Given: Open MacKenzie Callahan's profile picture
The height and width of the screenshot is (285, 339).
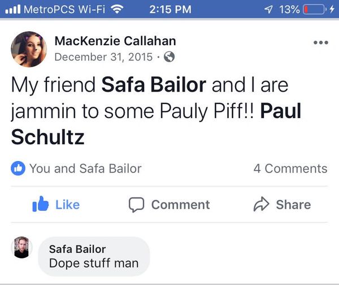Looking at the screenshot, I should [x=28, y=49].
